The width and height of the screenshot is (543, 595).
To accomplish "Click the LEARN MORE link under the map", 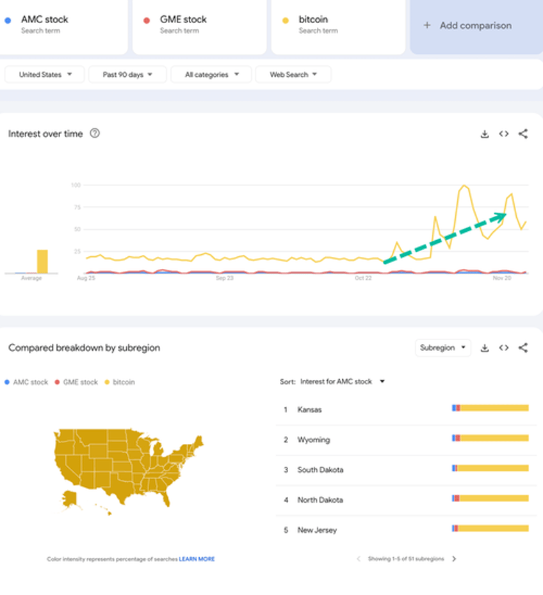I will tap(197, 559).
